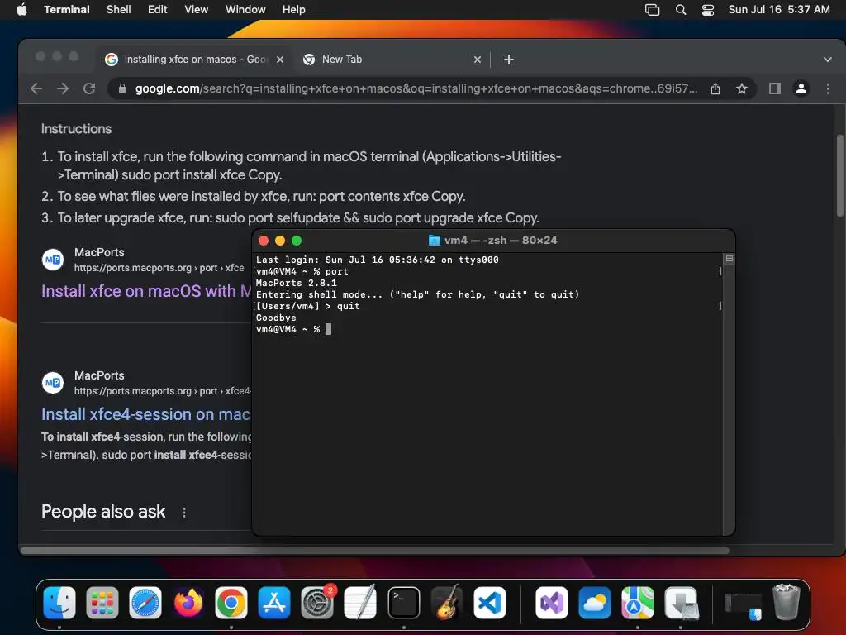Close the New Tab tab in Chrome
This screenshot has width=846, height=635.
coord(477,60)
